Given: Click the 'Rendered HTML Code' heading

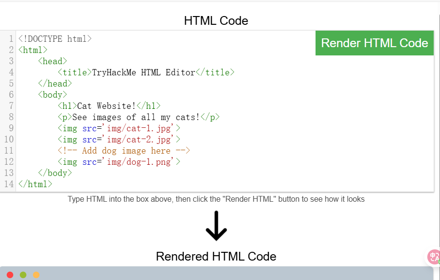Looking at the screenshot, I should pos(216,256).
